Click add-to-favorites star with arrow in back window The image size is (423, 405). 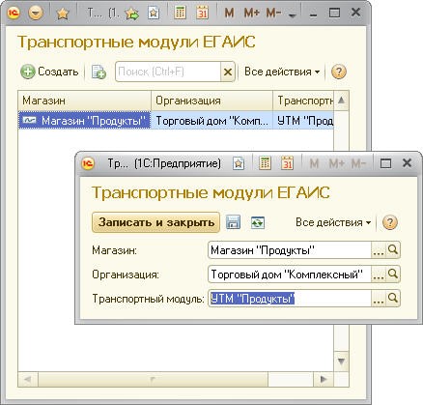coord(132,14)
